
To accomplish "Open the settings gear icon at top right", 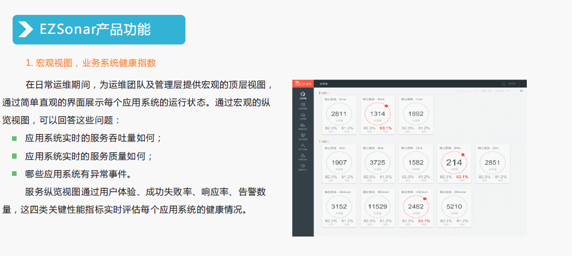I will click(521, 91).
